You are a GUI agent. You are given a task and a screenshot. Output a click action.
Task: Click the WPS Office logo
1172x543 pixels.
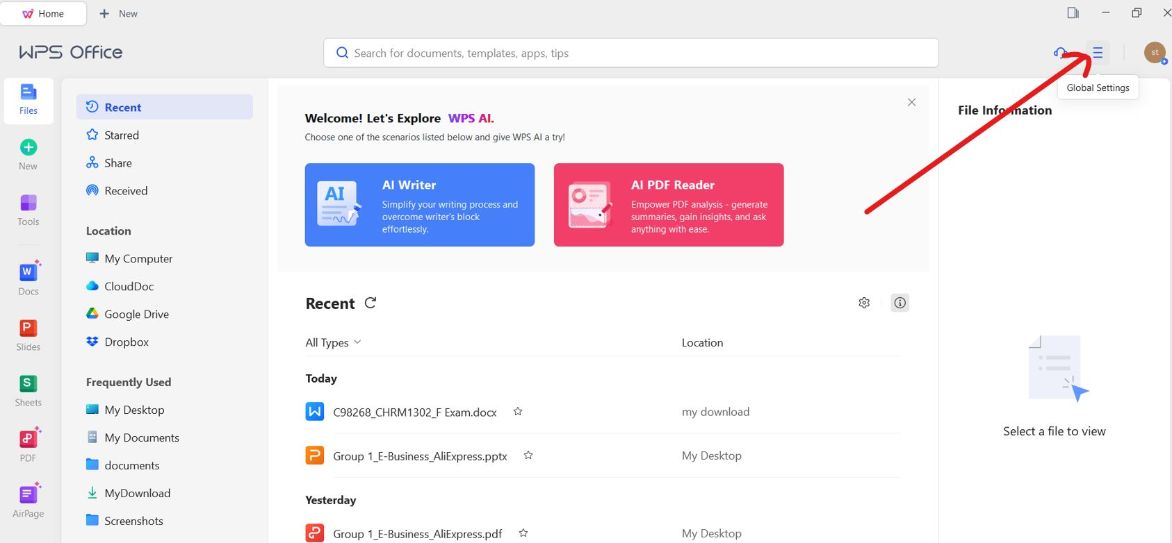pos(70,52)
